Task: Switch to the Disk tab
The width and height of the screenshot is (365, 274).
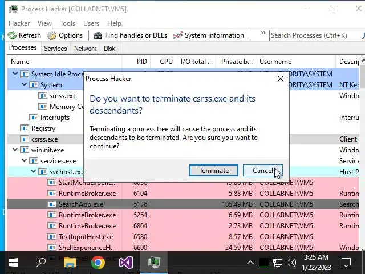Action: (x=109, y=48)
